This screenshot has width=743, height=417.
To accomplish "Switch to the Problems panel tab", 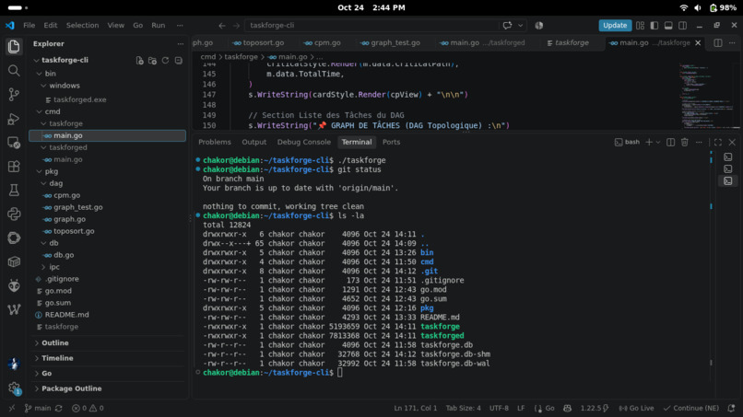I will (215, 142).
